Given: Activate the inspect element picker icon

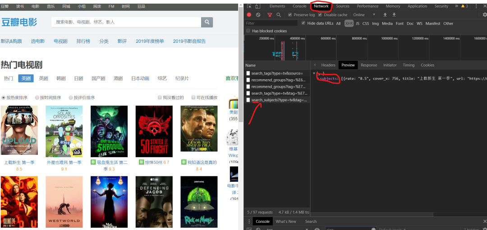Looking at the screenshot, I should [249, 6].
